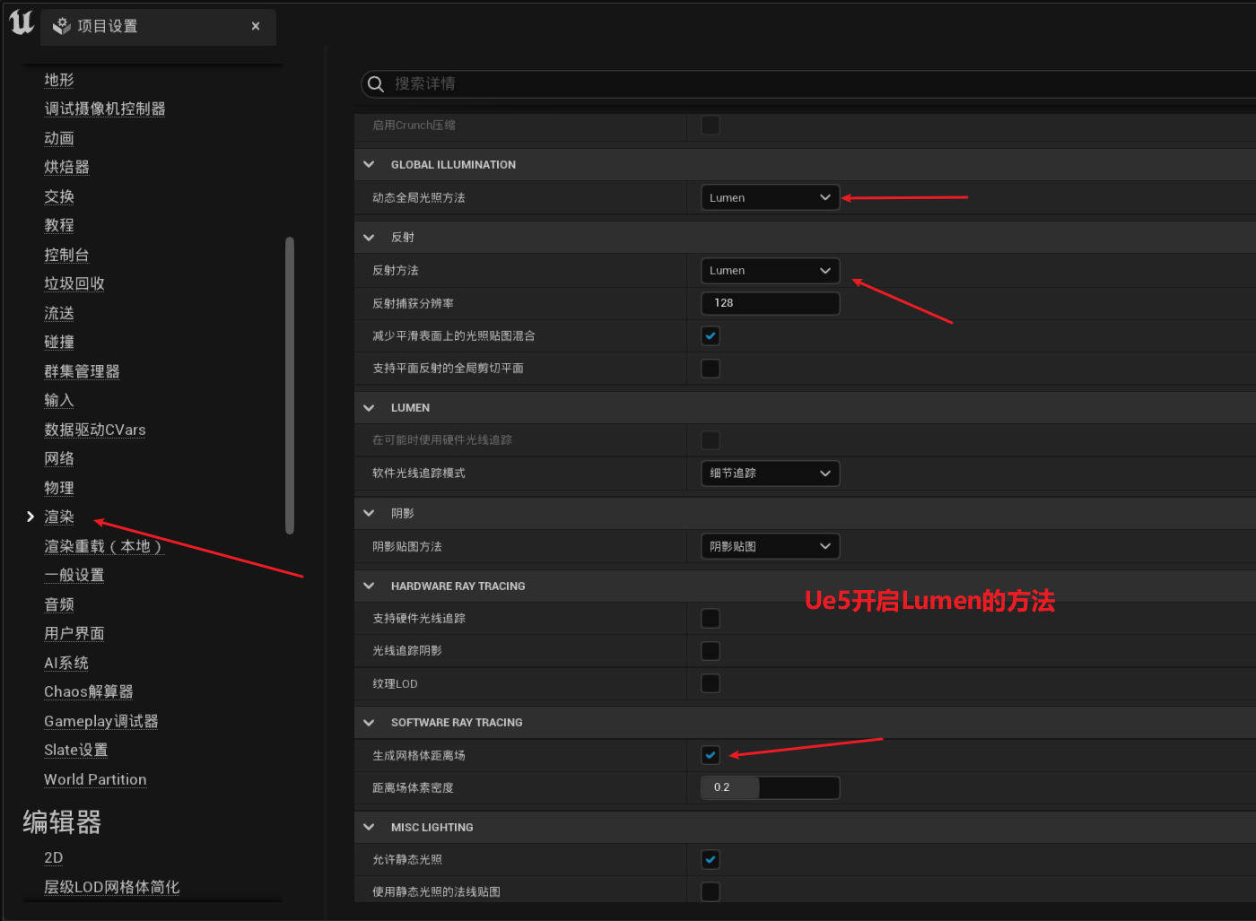Uncheck 允许静态光照
This screenshot has width=1256, height=921.
click(710, 859)
